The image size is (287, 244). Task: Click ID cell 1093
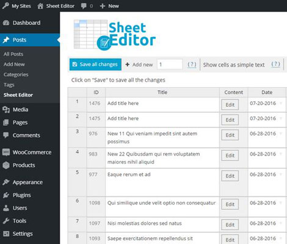click(x=96, y=239)
